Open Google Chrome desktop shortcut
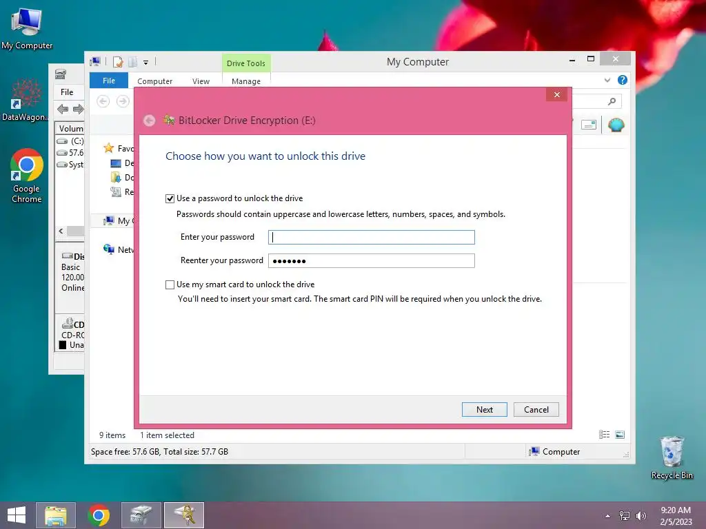 pyautogui.click(x=27, y=176)
